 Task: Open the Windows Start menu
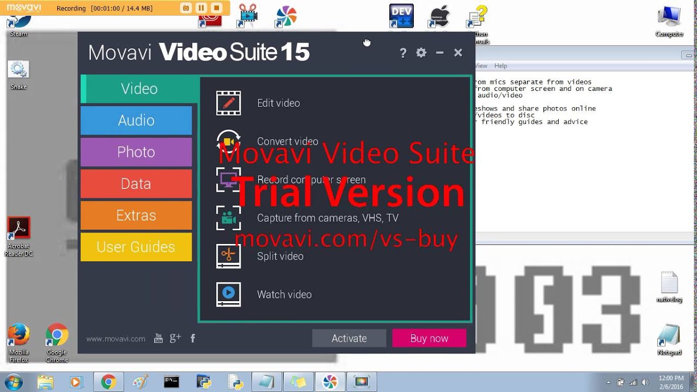(x=13, y=382)
